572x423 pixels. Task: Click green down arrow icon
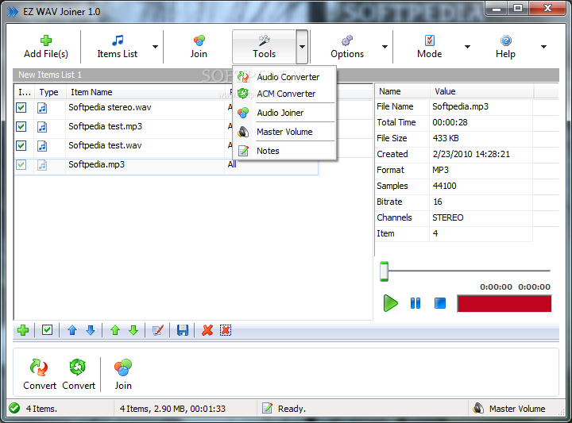click(133, 330)
